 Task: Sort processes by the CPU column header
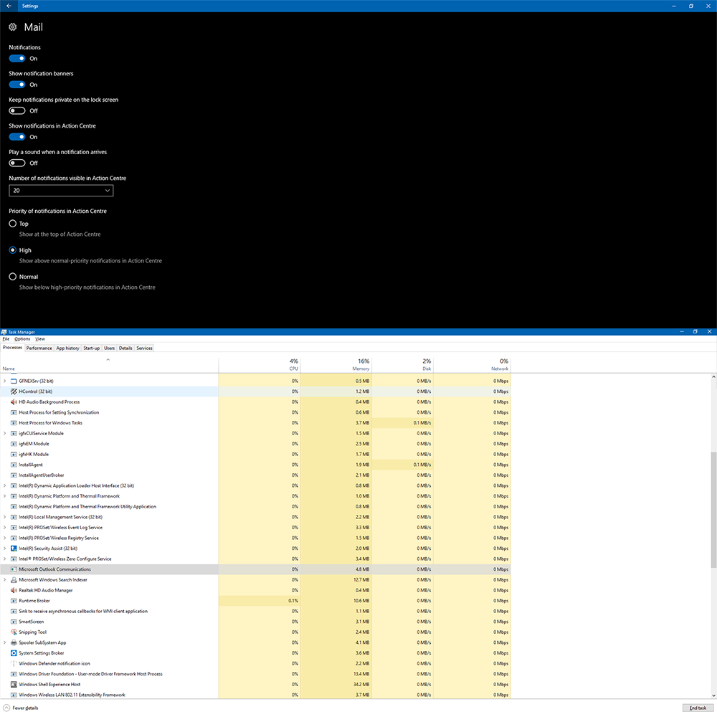coord(260,364)
